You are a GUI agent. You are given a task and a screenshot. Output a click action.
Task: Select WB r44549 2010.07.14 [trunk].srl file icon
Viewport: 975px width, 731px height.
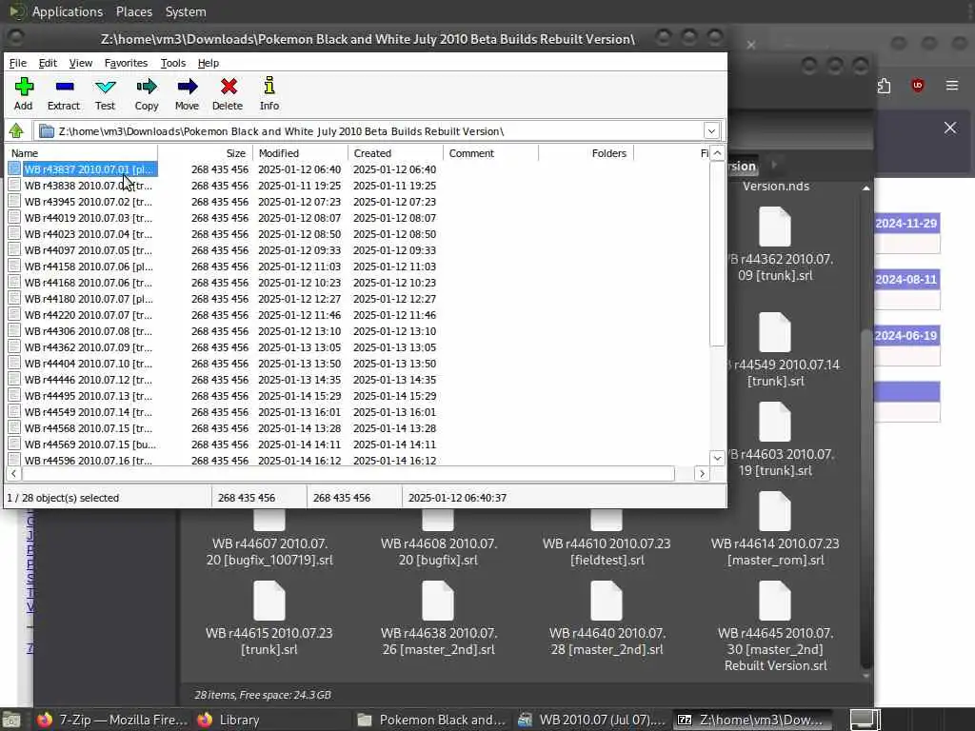click(x=775, y=332)
